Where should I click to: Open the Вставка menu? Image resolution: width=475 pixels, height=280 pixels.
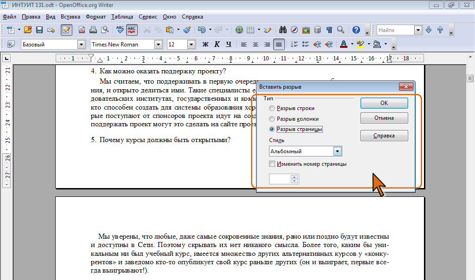pyautogui.click(x=71, y=17)
